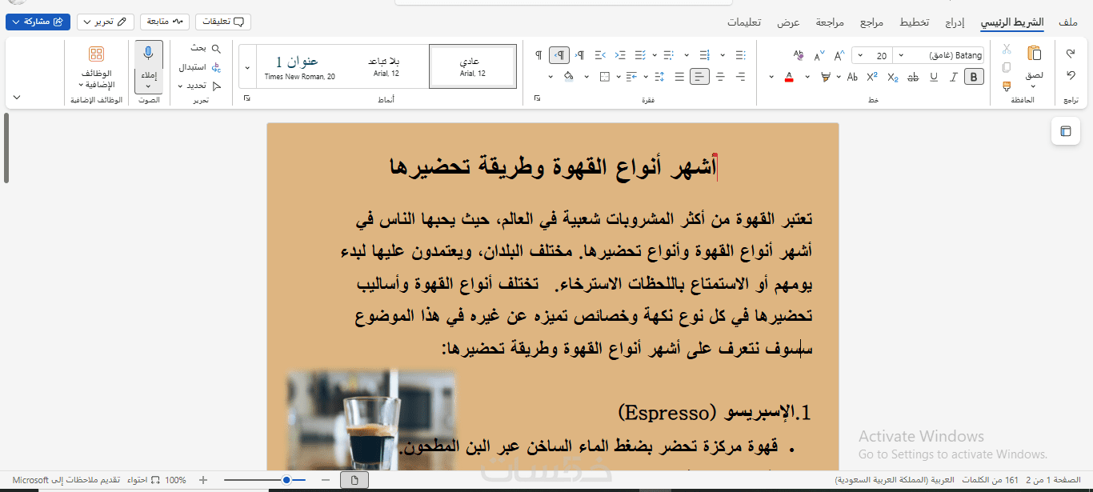This screenshot has height=492, width=1093.
Task: Click the Change Case Ab icon
Action: coord(852,77)
